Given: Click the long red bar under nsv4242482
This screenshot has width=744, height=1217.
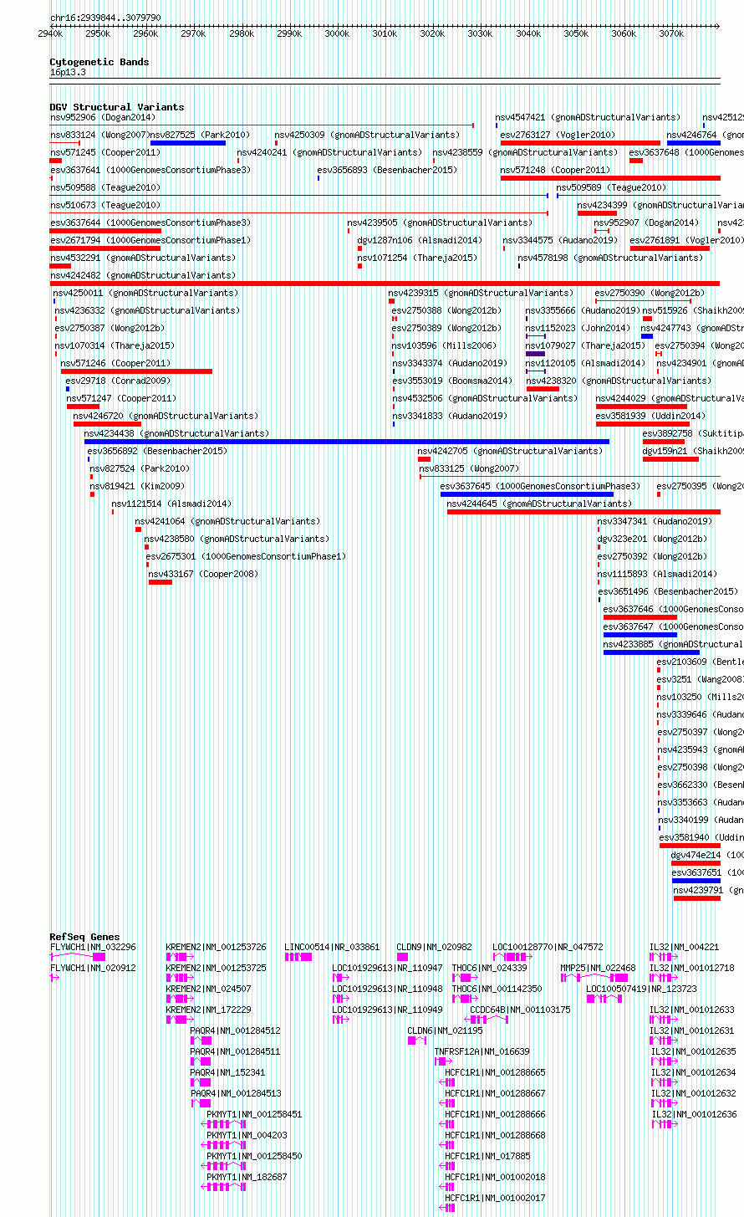Looking at the screenshot, I should [385, 284].
